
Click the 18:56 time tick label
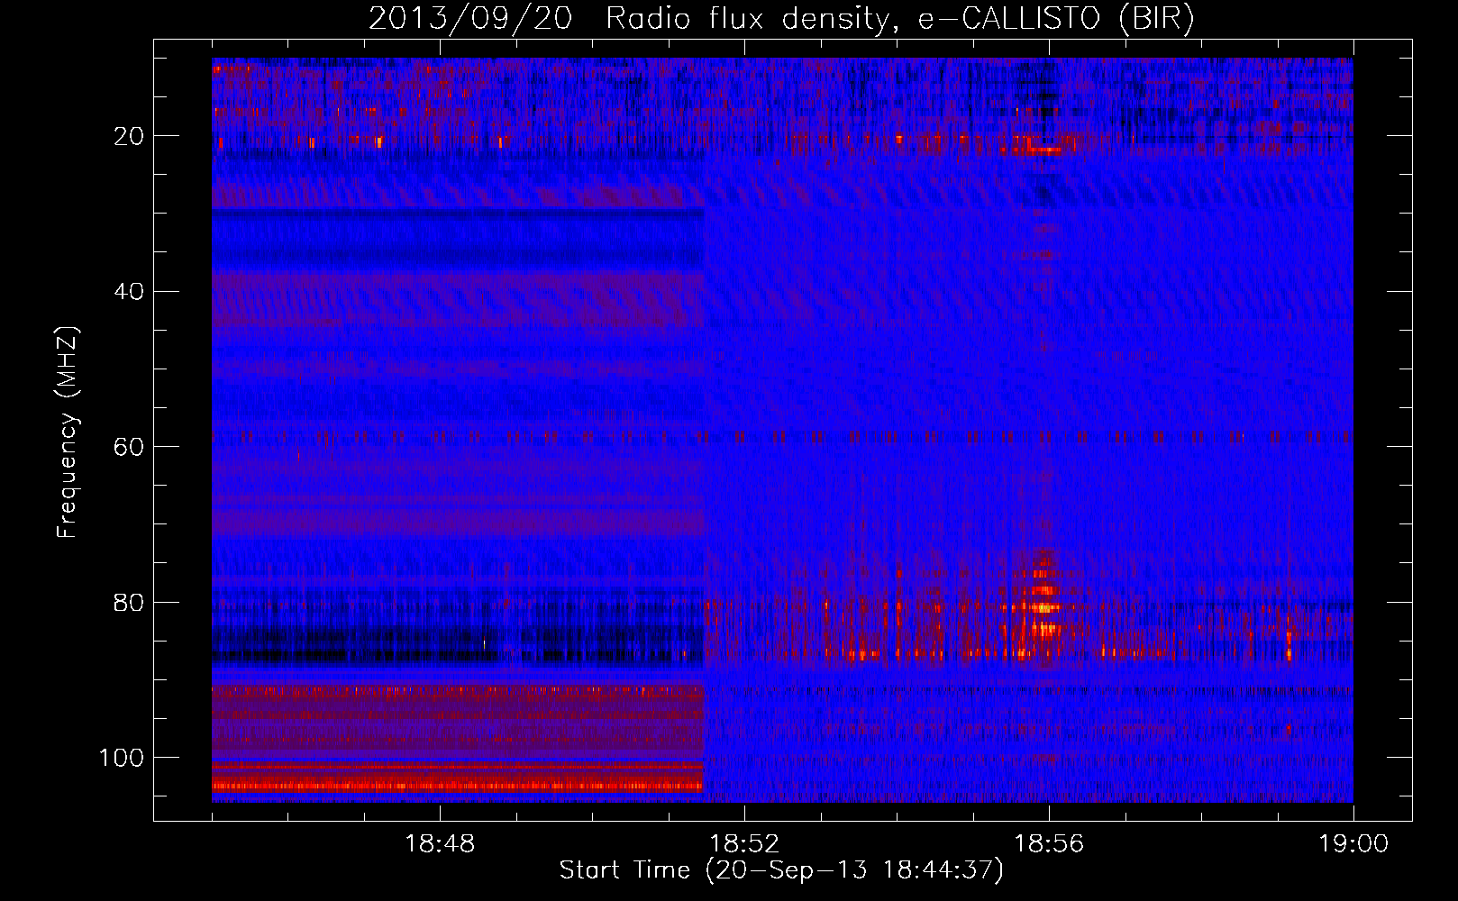(x=1049, y=844)
